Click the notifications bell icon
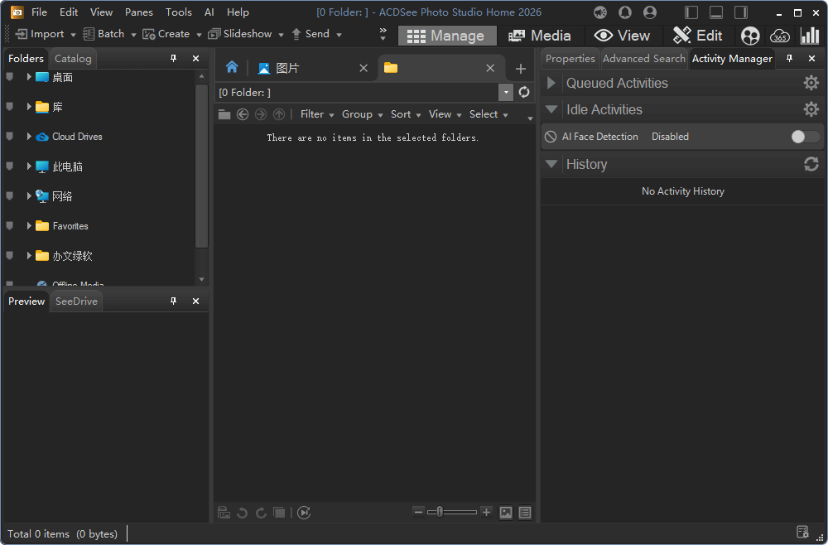Image resolution: width=828 pixels, height=545 pixels. click(x=624, y=12)
